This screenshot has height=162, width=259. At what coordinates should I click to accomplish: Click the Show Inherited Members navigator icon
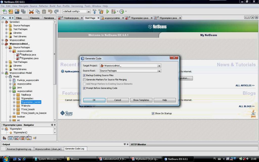coord(5,138)
